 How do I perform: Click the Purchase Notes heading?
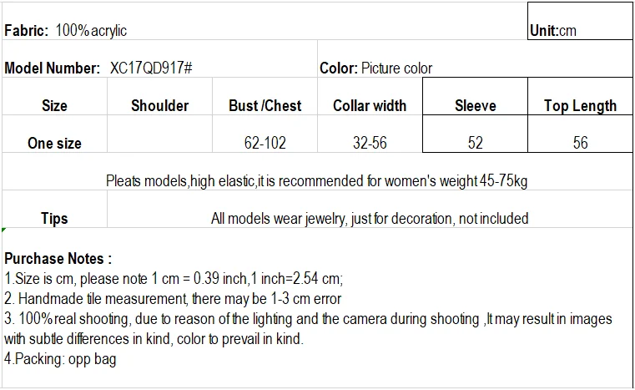[58, 259]
